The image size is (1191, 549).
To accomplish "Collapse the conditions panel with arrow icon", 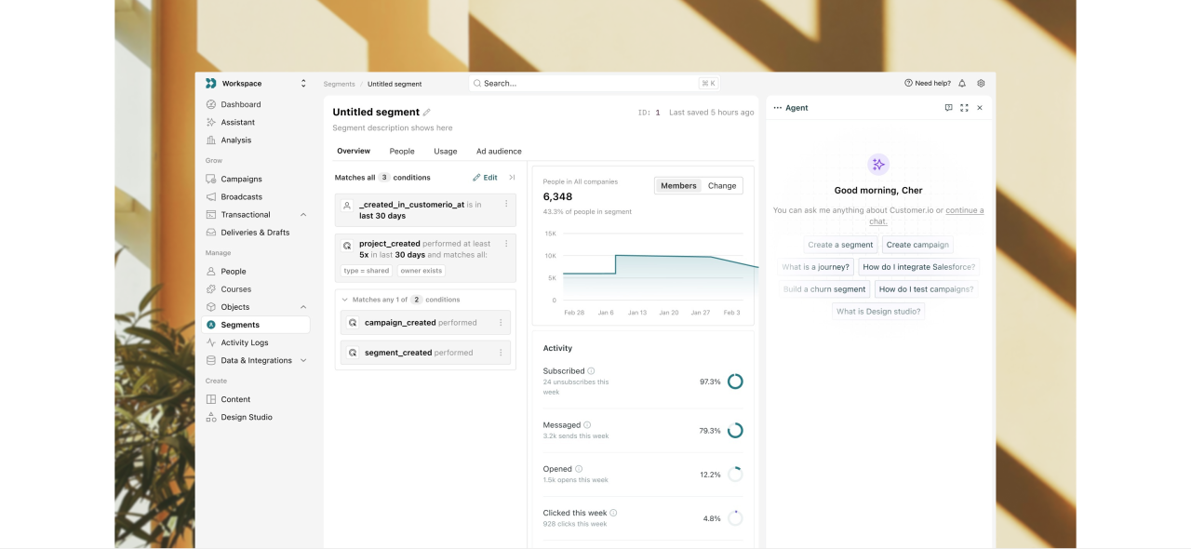I will point(511,178).
